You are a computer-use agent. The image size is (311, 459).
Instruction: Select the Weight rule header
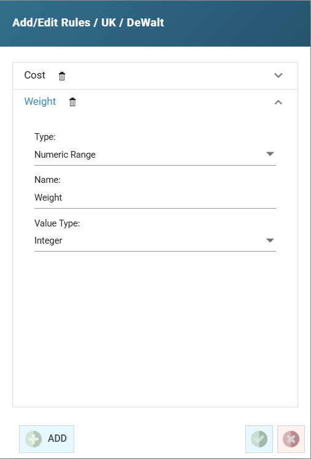coord(155,102)
